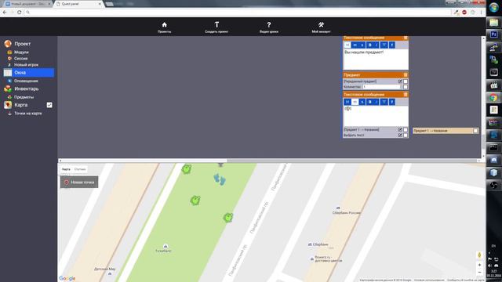Delete the lower Текстовое сообщение block

[406, 94]
